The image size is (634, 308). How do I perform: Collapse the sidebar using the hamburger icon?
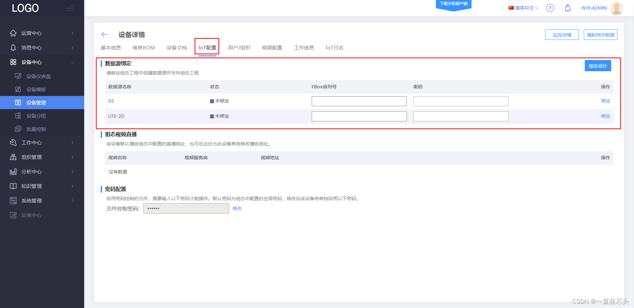click(70, 8)
